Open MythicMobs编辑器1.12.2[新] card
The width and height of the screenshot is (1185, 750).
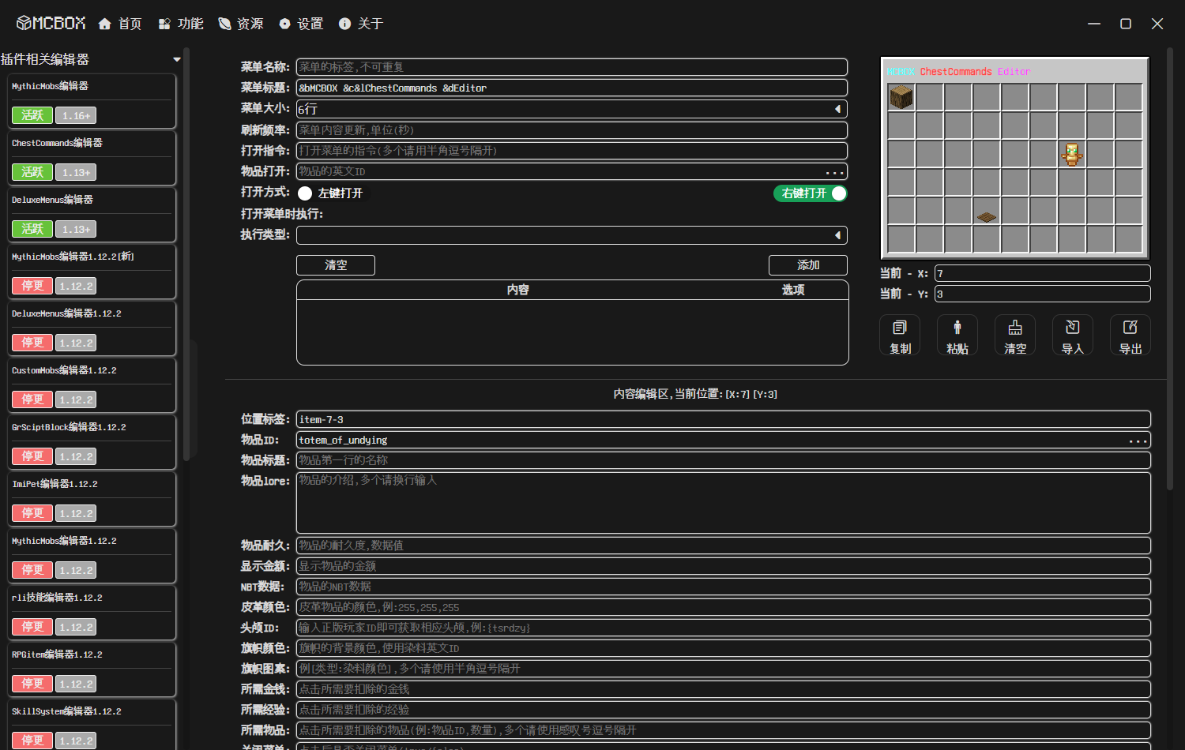point(92,272)
